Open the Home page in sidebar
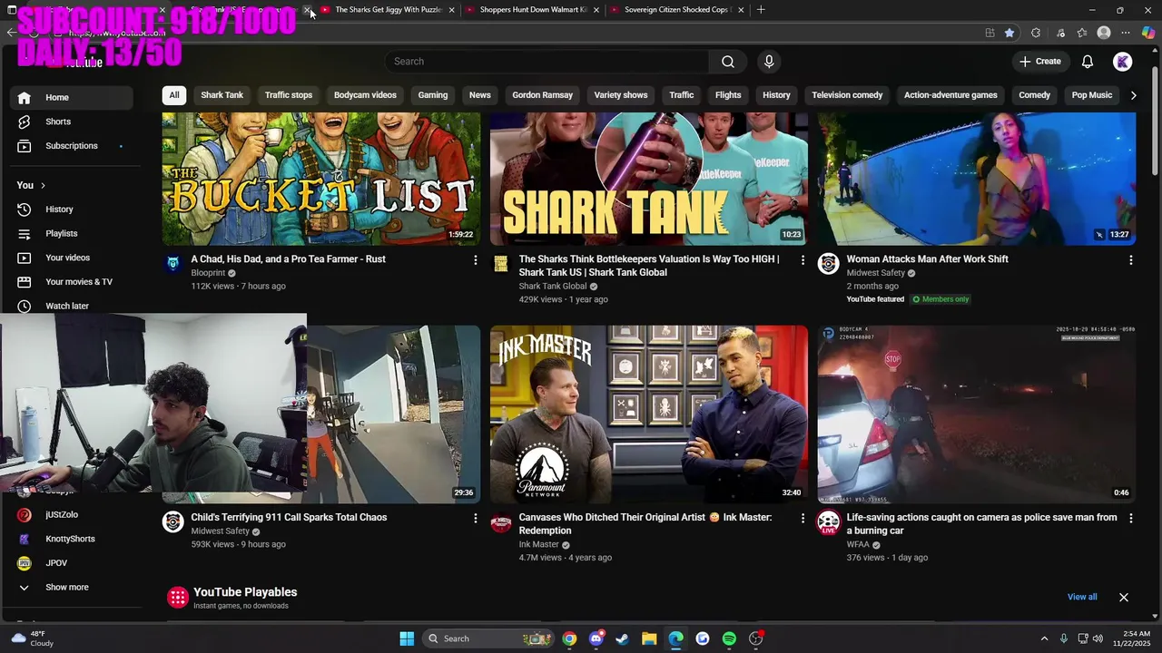The width and height of the screenshot is (1162, 653). click(x=73, y=97)
